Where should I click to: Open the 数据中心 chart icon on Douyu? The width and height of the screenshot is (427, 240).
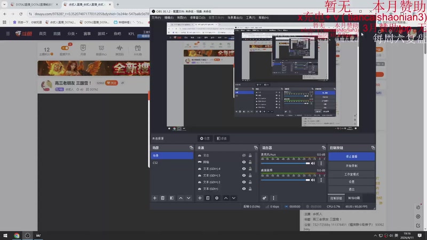pos(101,50)
